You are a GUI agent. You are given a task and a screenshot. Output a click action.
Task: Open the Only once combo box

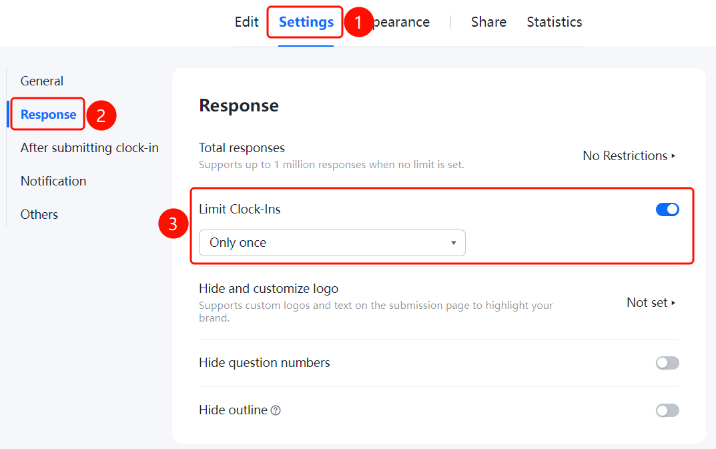tap(332, 243)
